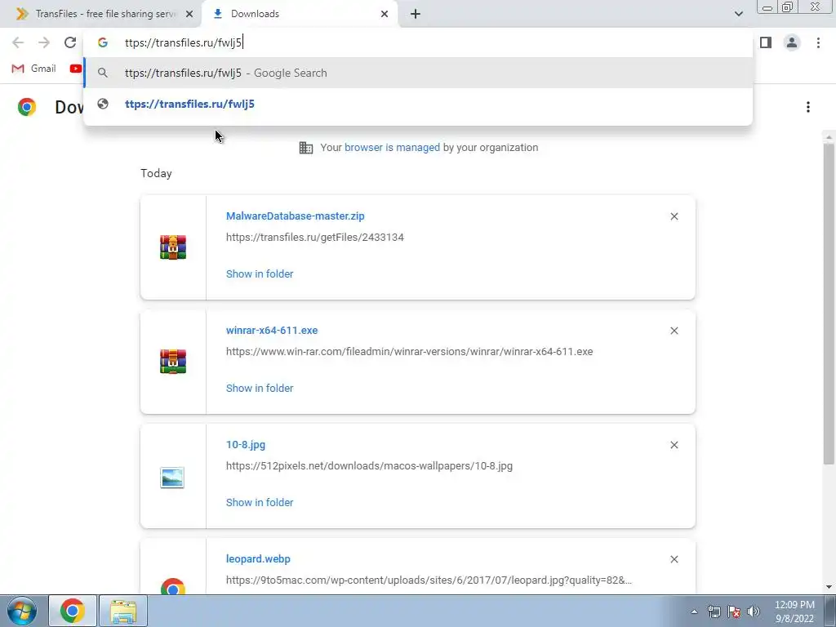
Task: Click the image file icon of 10-8.jpg
Action: coord(172,477)
